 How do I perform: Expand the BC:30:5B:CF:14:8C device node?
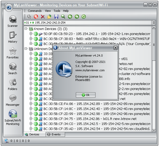[31, 109]
